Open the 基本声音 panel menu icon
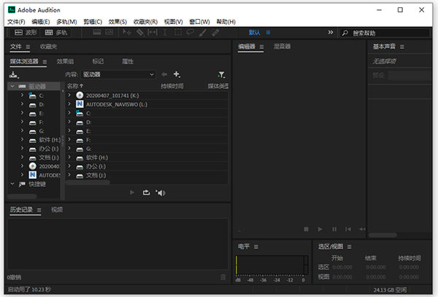This screenshot has width=438, height=297. coord(402,47)
